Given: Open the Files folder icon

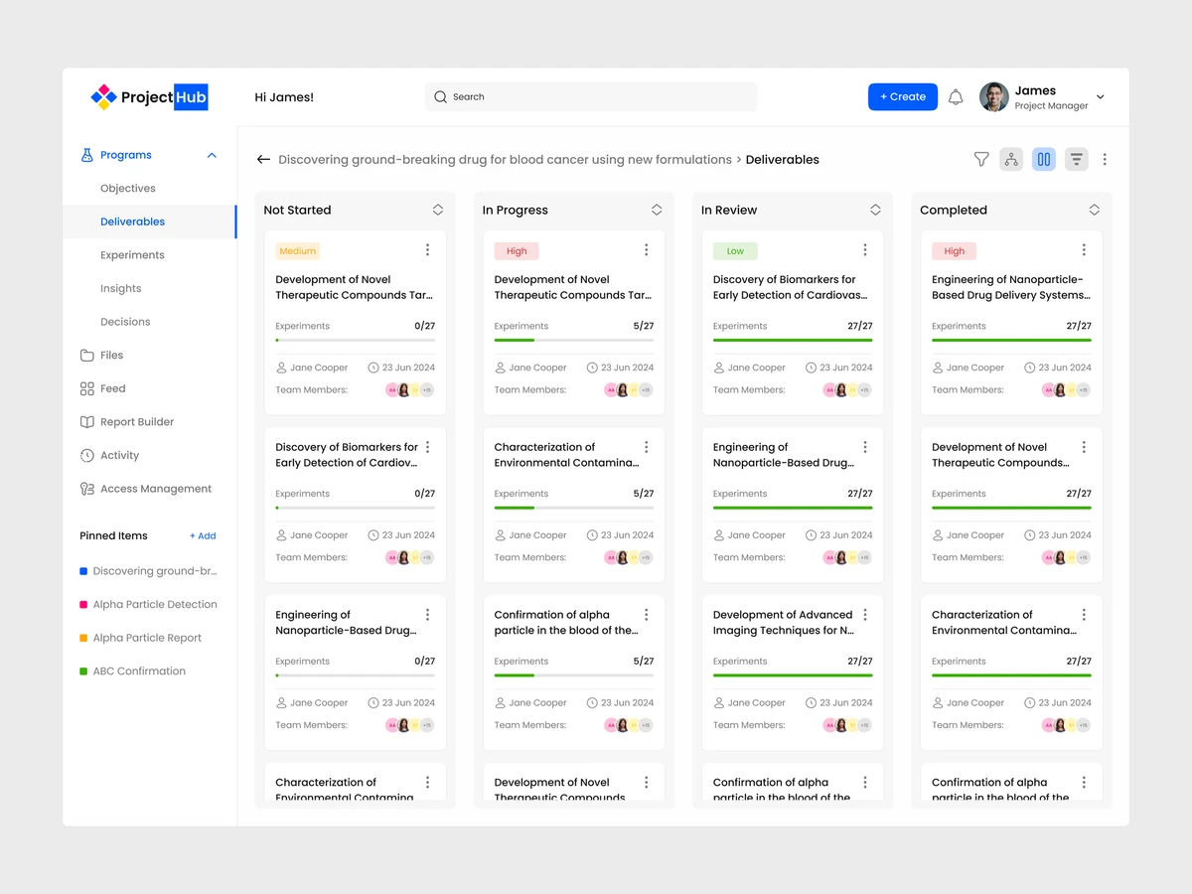Looking at the screenshot, I should pos(85,355).
